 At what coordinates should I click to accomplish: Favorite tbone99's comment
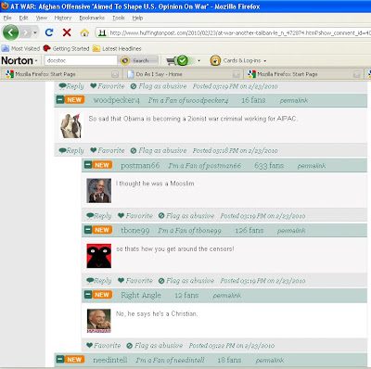point(135,281)
